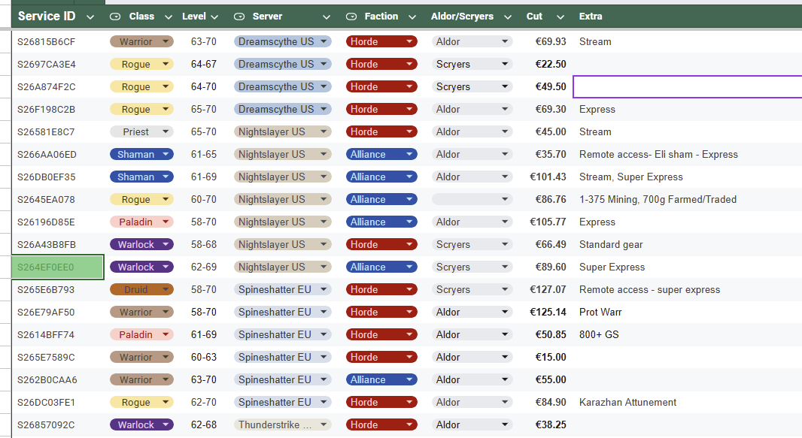Click the dropdown-type icon beside Faction header

pos(351,17)
